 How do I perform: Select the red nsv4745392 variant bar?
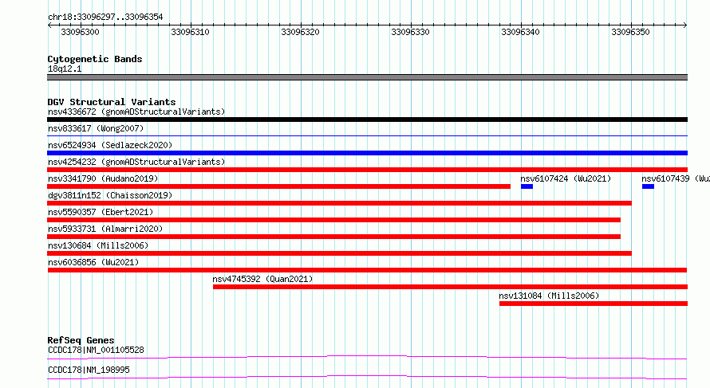click(450, 287)
